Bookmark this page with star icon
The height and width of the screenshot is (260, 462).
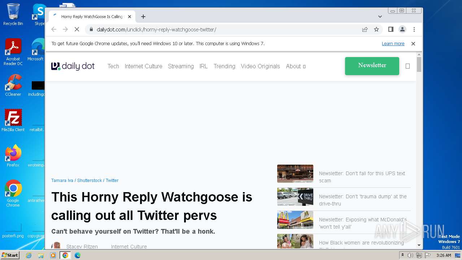click(376, 30)
